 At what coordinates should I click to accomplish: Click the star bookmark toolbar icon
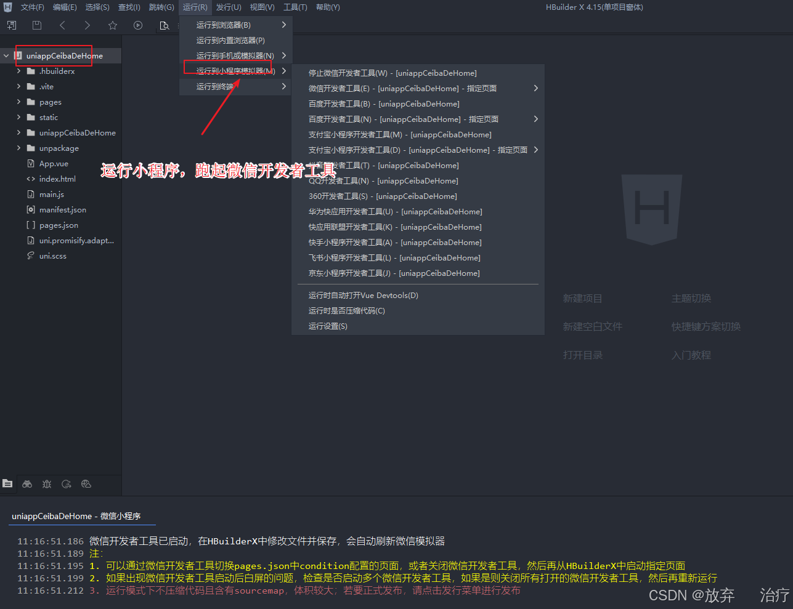pyautogui.click(x=113, y=25)
